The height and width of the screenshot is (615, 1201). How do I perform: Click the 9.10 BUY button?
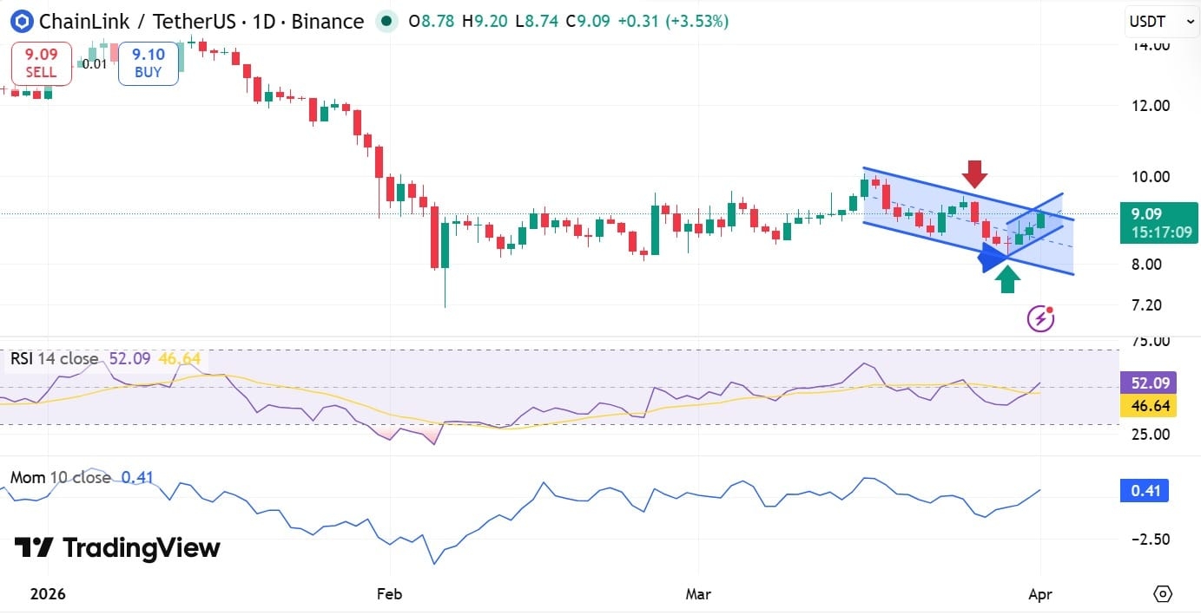148,62
